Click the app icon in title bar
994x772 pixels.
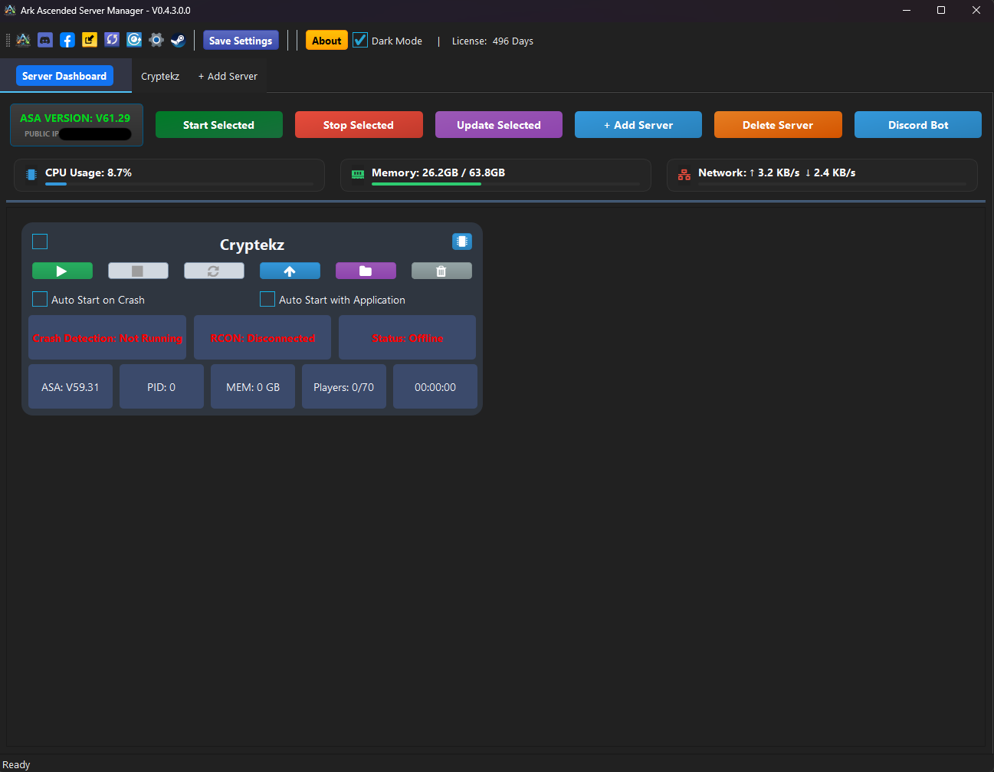10,10
